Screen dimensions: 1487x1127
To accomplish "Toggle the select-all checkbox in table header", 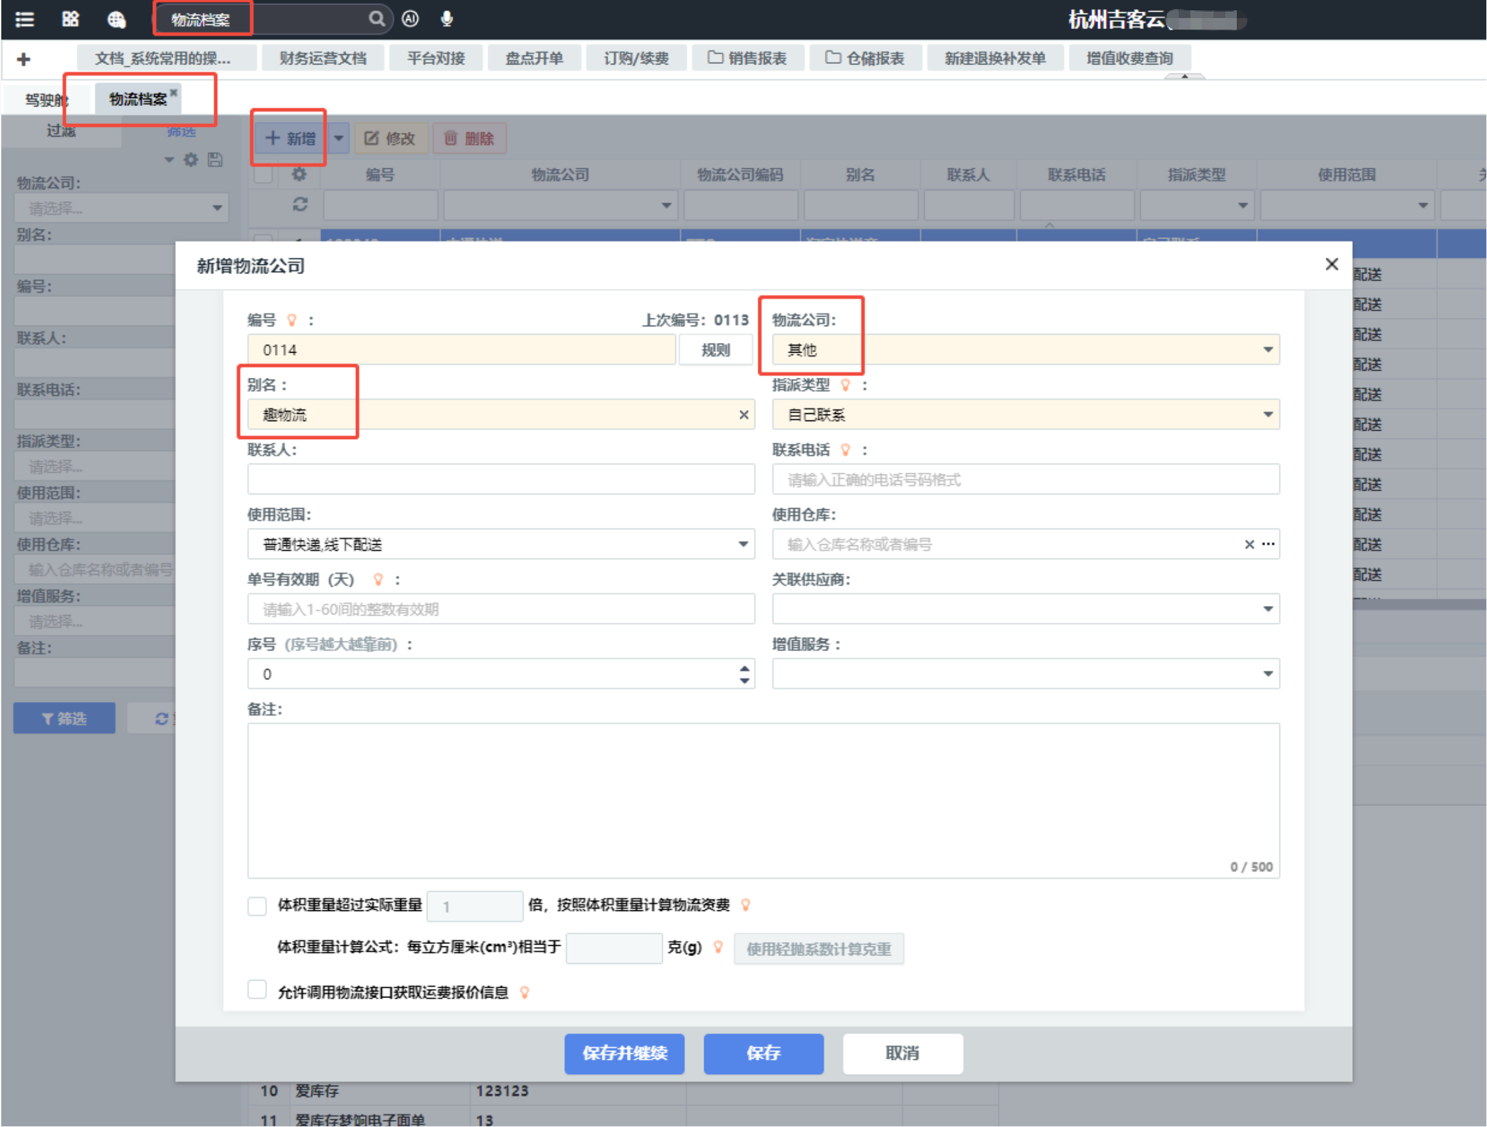I will pyautogui.click(x=263, y=175).
